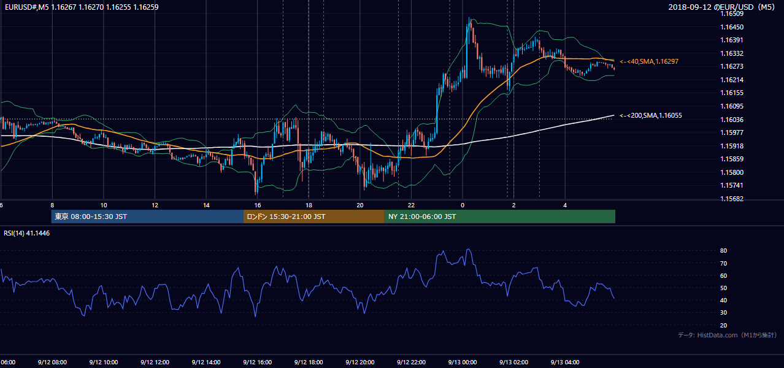Click the 1.15859 price axis label
This screenshot has height=368, width=784.
(x=732, y=159)
